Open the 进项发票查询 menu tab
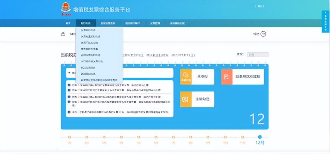Screen dimensions: 330x154 pyautogui.click(x=108, y=23)
